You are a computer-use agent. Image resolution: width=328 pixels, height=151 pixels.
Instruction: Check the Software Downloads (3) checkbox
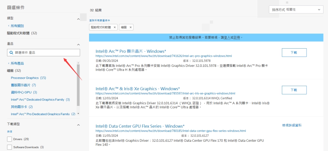coord(9,147)
